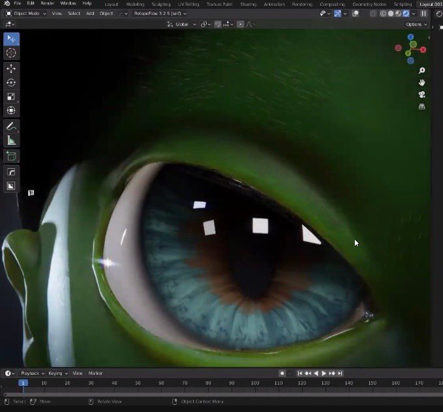Viewport: 443px width, 412px height.
Task: Select the Rotate tool
Action: [11, 83]
